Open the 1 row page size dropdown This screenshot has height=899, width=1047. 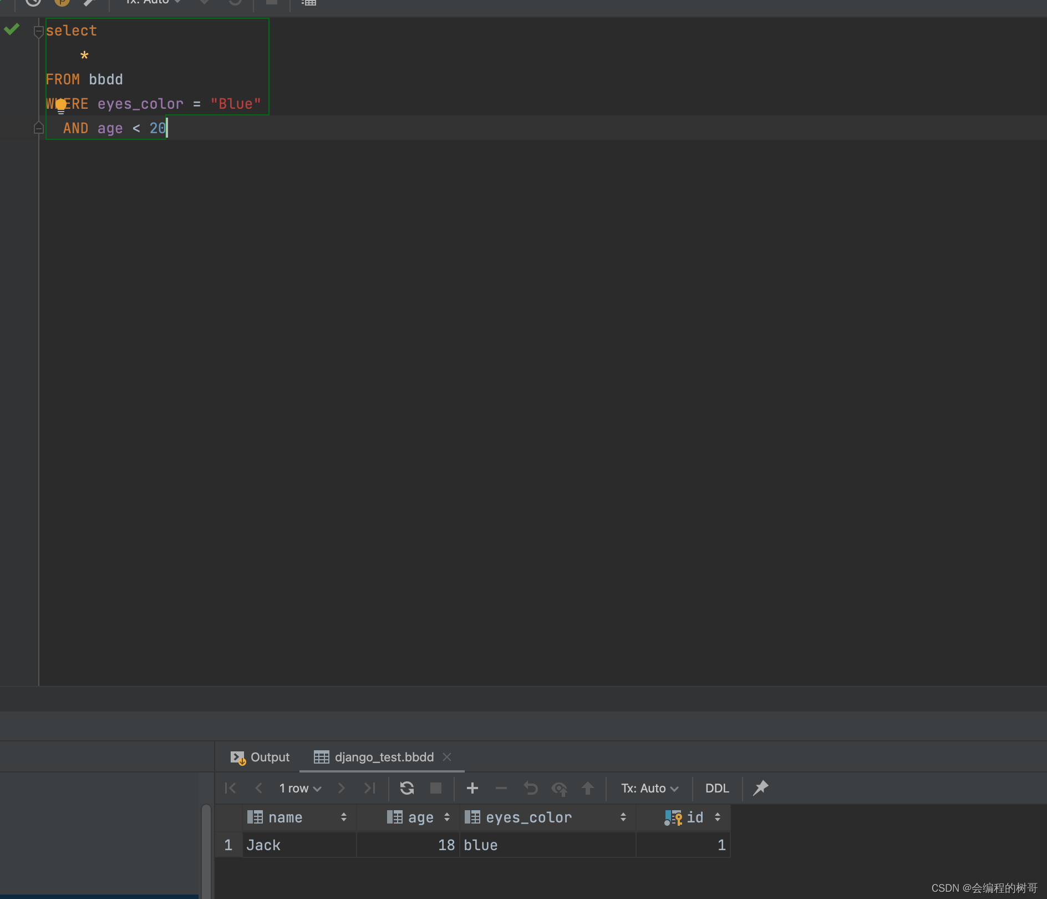tap(300, 788)
